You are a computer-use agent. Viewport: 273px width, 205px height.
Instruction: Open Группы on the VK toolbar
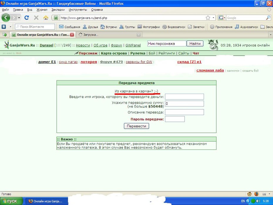tap(127, 27)
